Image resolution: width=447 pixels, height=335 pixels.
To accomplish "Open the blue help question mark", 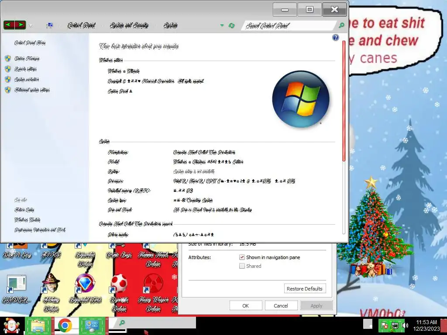I will tap(336, 38).
